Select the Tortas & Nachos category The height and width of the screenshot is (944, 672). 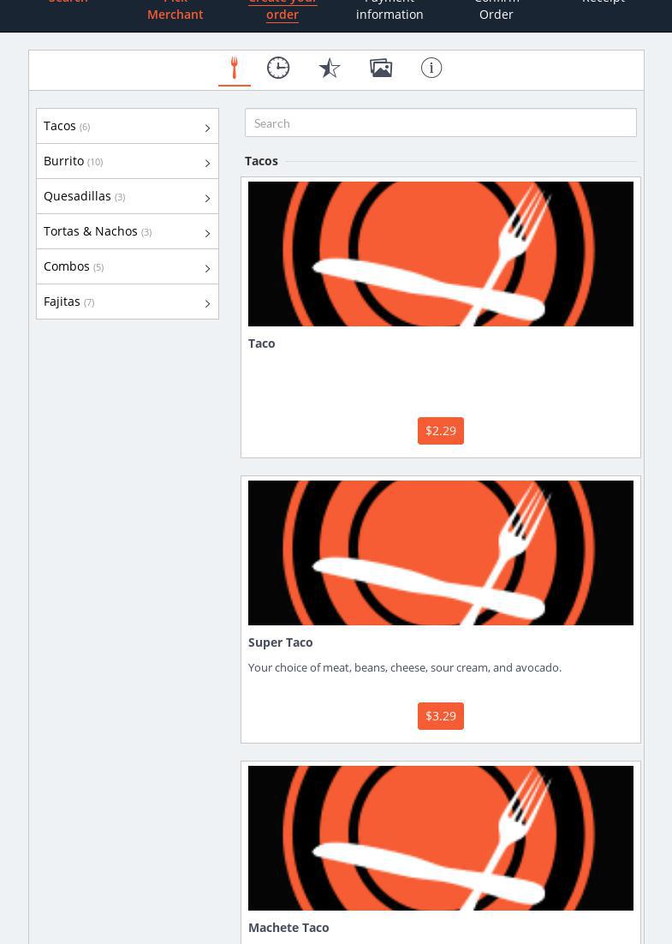[91, 231]
